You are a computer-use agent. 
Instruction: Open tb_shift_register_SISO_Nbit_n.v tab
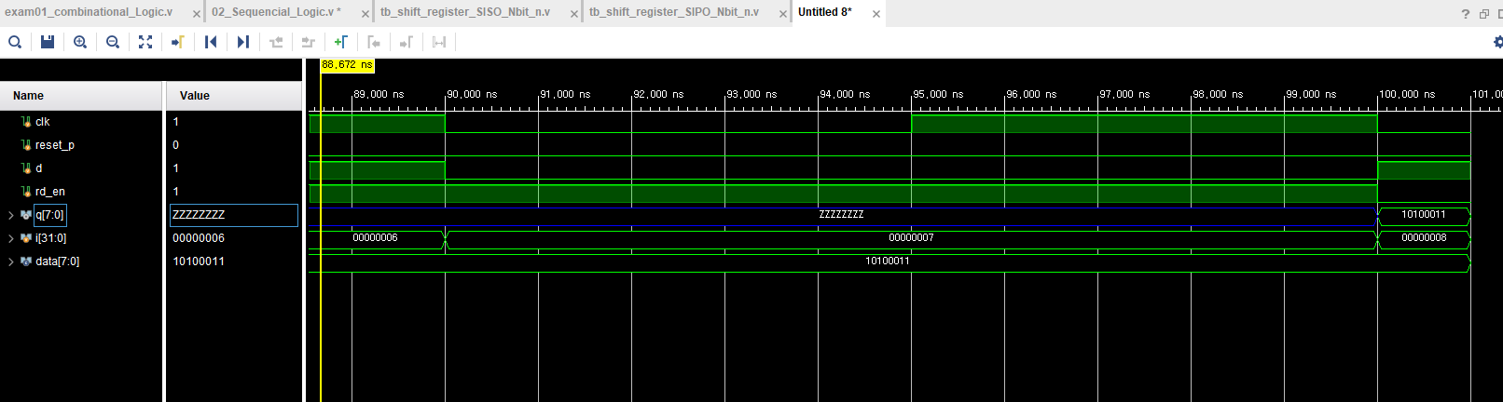[465, 12]
